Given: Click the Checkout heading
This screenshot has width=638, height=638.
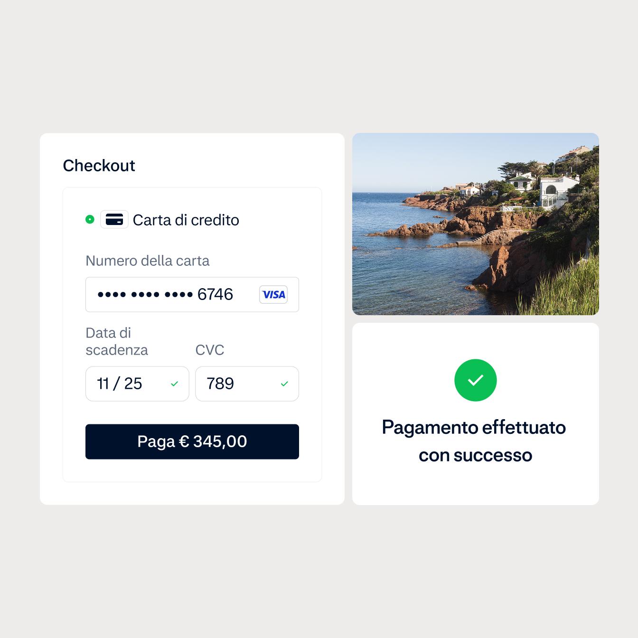Looking at the screenshot, I should point(99,165).
